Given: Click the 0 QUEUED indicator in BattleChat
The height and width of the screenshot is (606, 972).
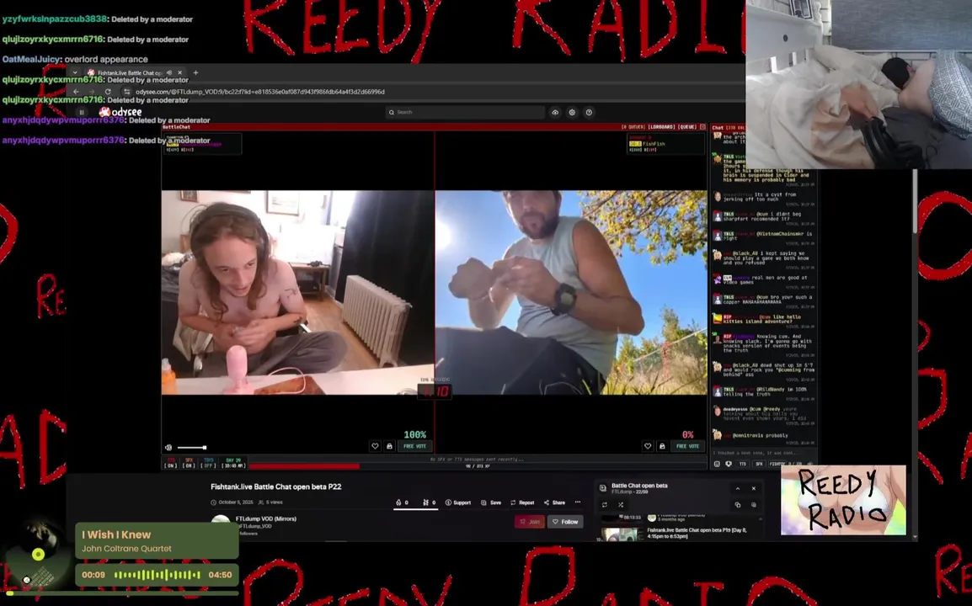Looking at the screenshot, I should tap(633, 127).
